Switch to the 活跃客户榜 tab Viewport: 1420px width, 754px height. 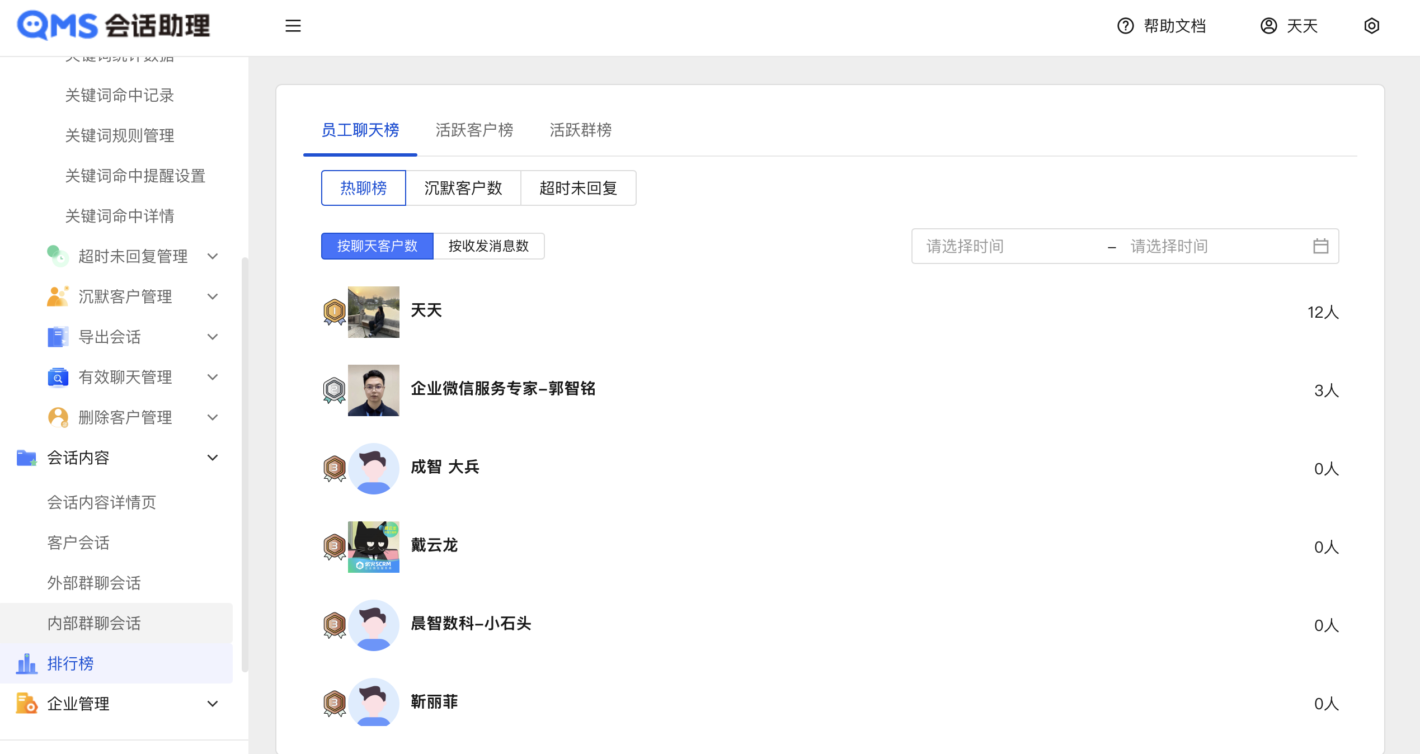(474, 130)
